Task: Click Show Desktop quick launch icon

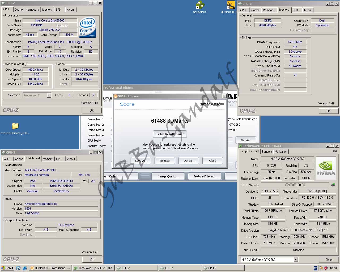Action: pyautogui.click(x=18, y=268)
